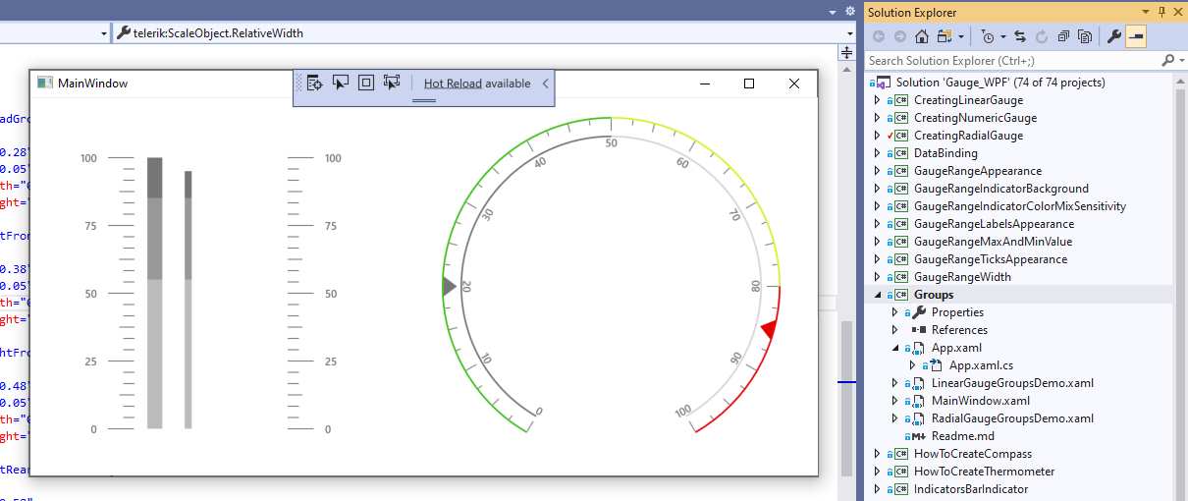
Task: Open telerik:ScaleObject.RelativeWidth member dropdown
Action: point(850,32)
